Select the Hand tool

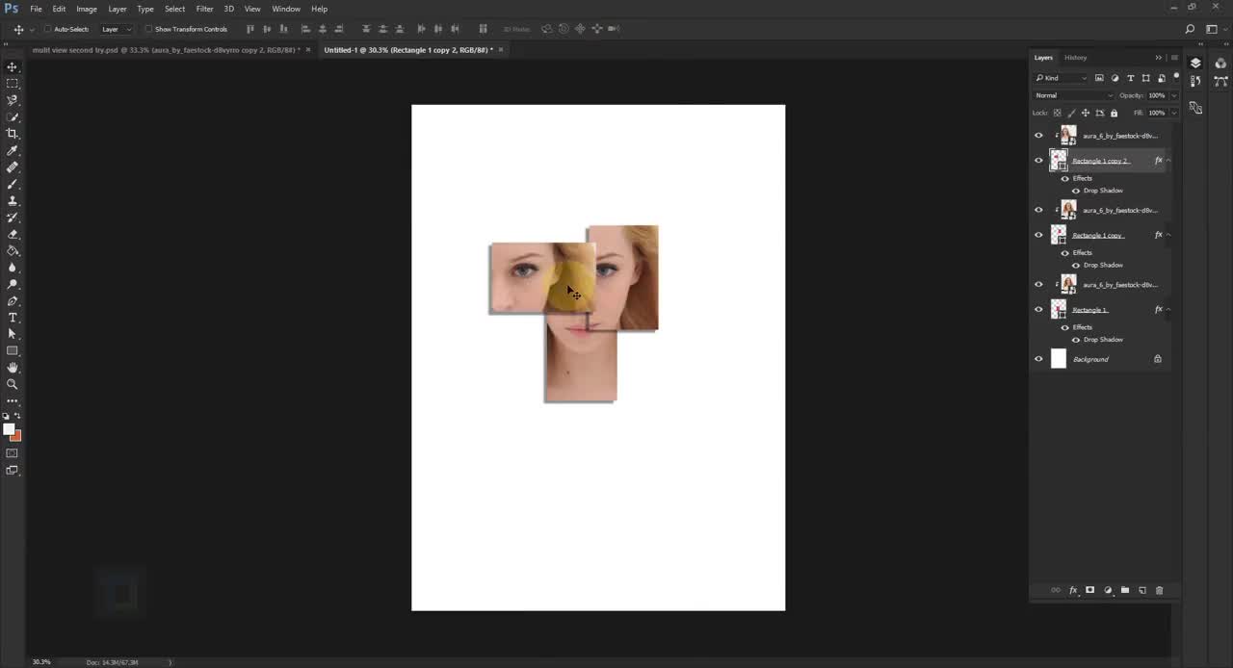13,368
